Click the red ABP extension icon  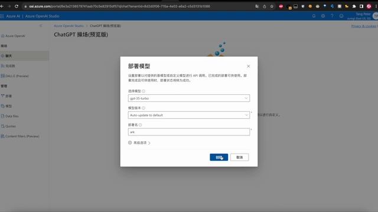[x=281, y=6]
